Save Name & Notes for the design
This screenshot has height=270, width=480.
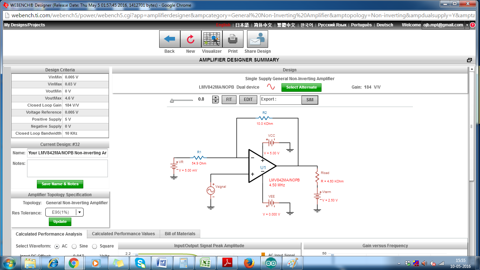click(x=60, y=184)
